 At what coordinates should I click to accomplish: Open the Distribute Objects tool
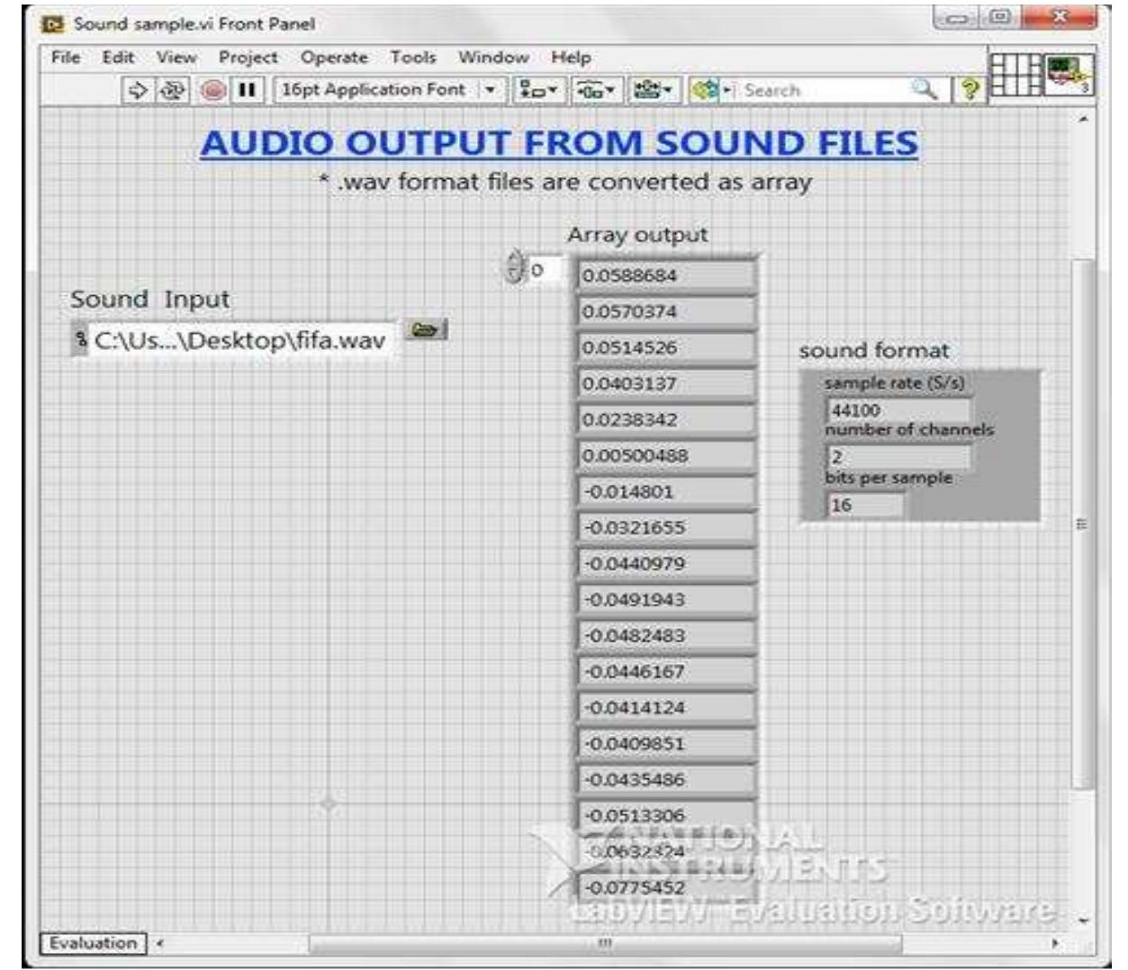[595, 90]
